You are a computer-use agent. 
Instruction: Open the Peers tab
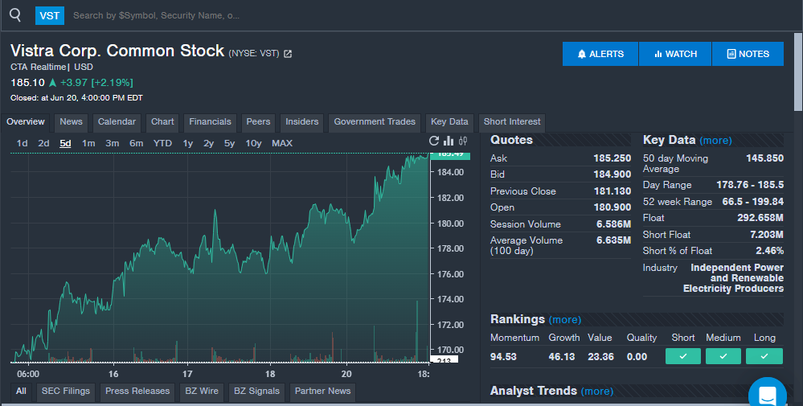(258, 122)
